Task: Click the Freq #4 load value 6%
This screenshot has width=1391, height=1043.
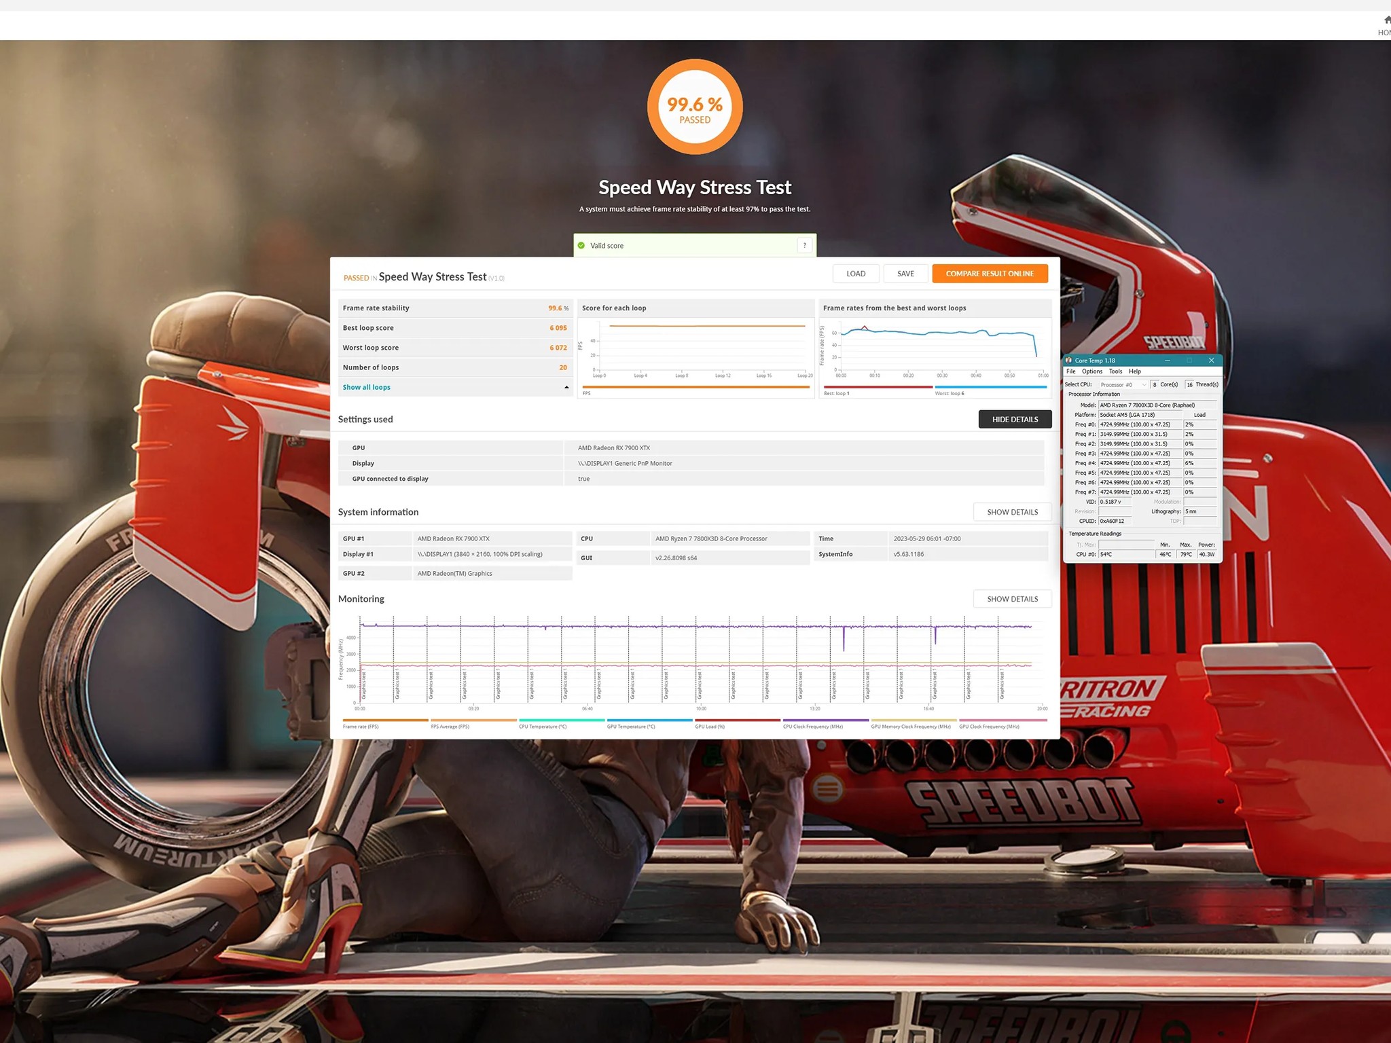Action: (x=1200, y=463)
